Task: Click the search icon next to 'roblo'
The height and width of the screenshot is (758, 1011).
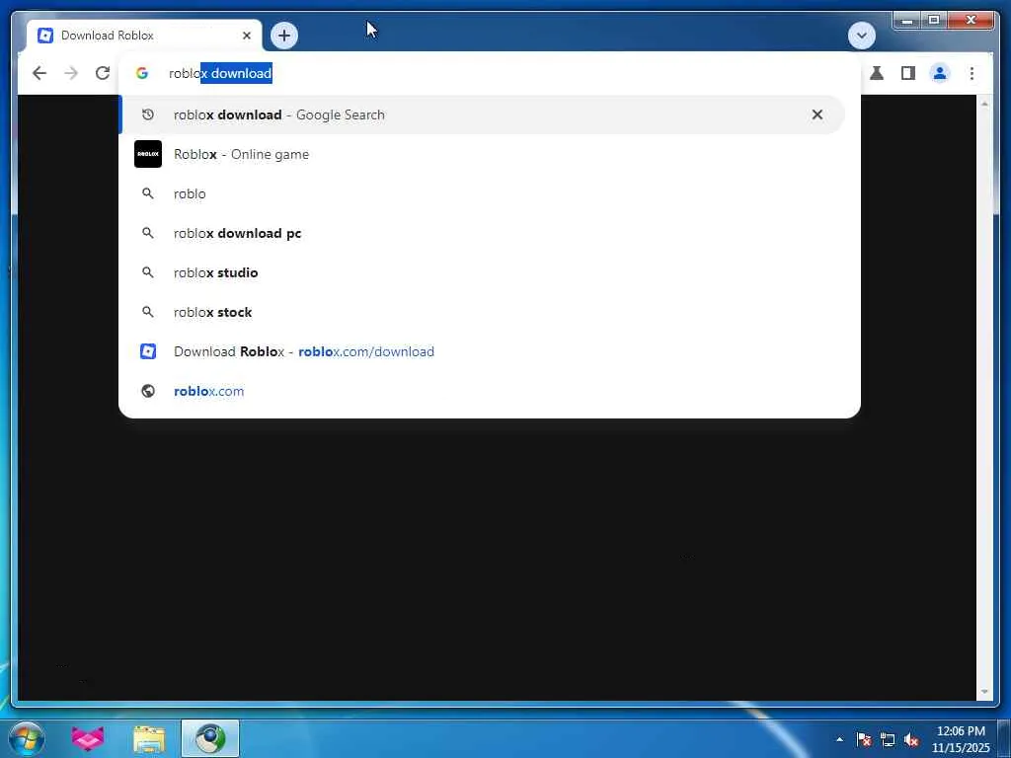Action: (148, 193)
